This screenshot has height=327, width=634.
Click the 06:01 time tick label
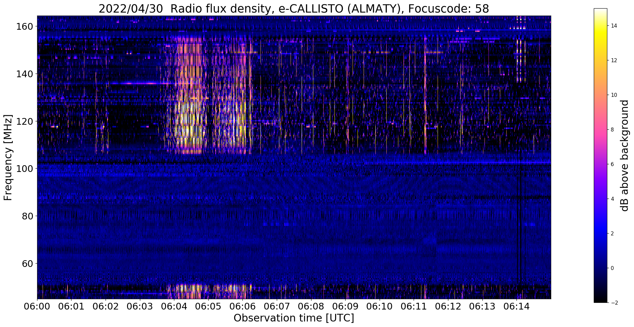(x=72, y=306)
